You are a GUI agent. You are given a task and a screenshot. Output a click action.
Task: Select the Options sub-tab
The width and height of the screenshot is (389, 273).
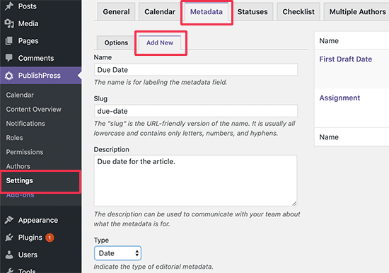click(116, 42)
